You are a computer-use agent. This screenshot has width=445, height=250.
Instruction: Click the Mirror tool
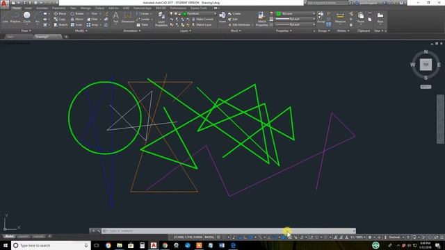[77, 19]
